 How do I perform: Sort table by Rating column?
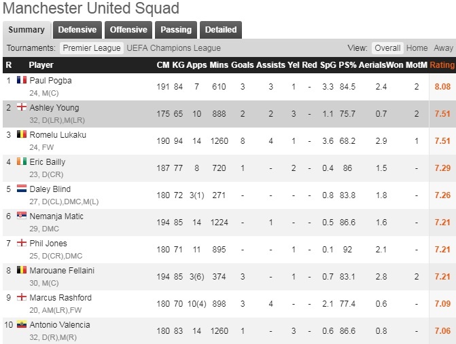click(442, 65)
